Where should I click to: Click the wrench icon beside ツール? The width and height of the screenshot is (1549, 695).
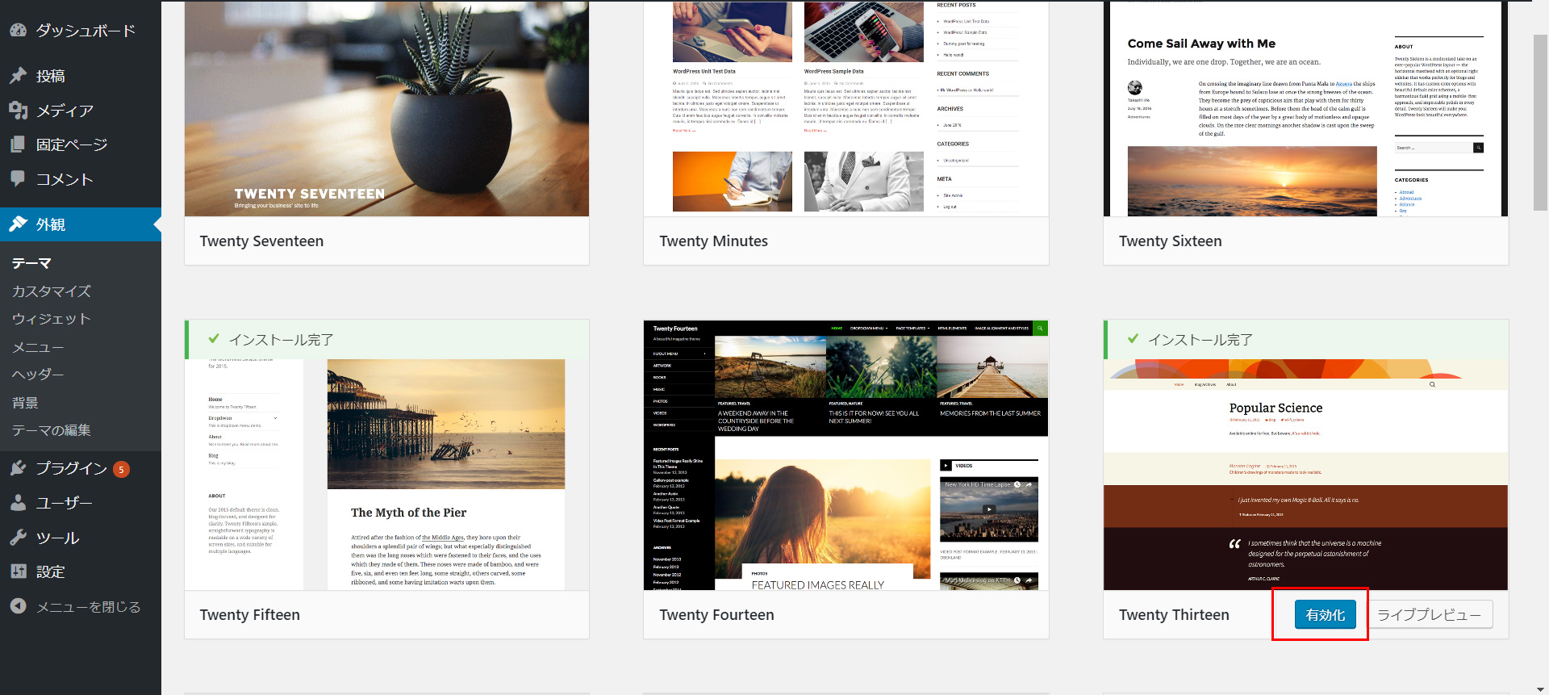pyautogui.click(x=19, y=538)
